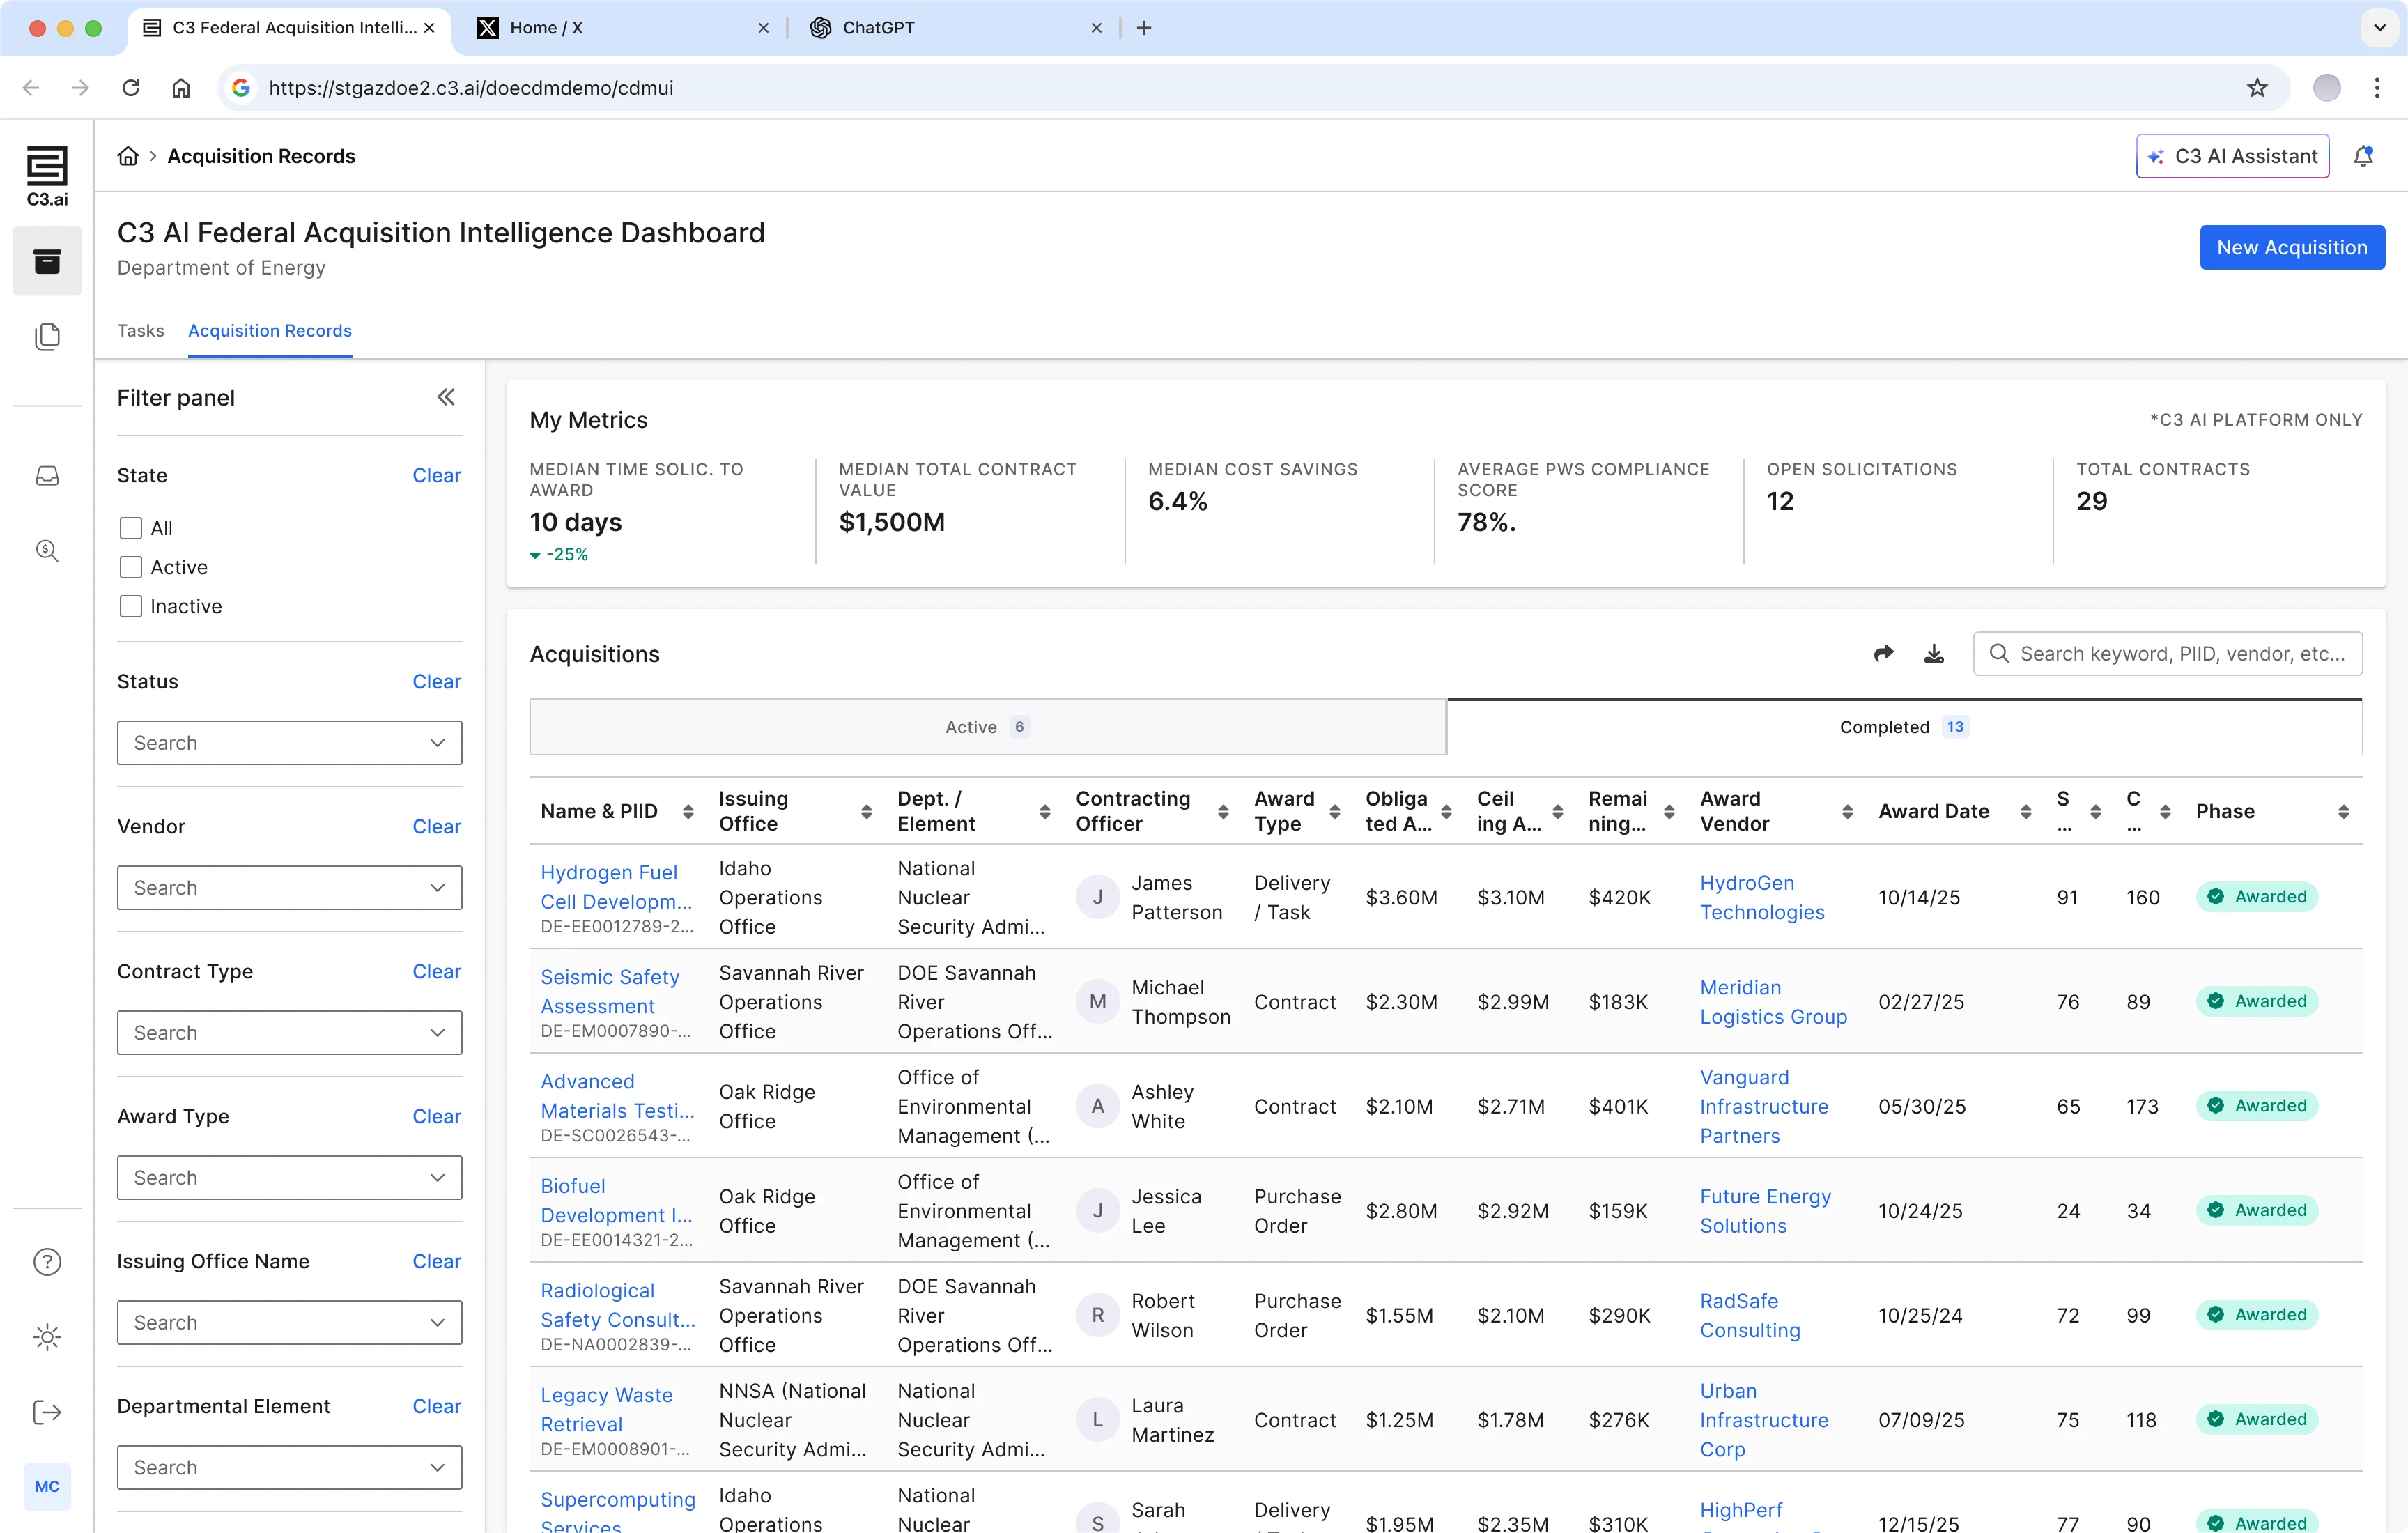Image resolution: width=2408 pixels, height=1533 pixels.
Task: Expand the browser tab list chevron
Action: point(2379,28)
